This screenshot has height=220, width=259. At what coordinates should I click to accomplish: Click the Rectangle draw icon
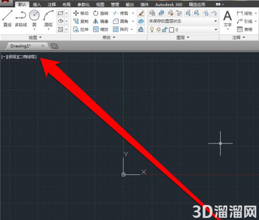point(61,13)
